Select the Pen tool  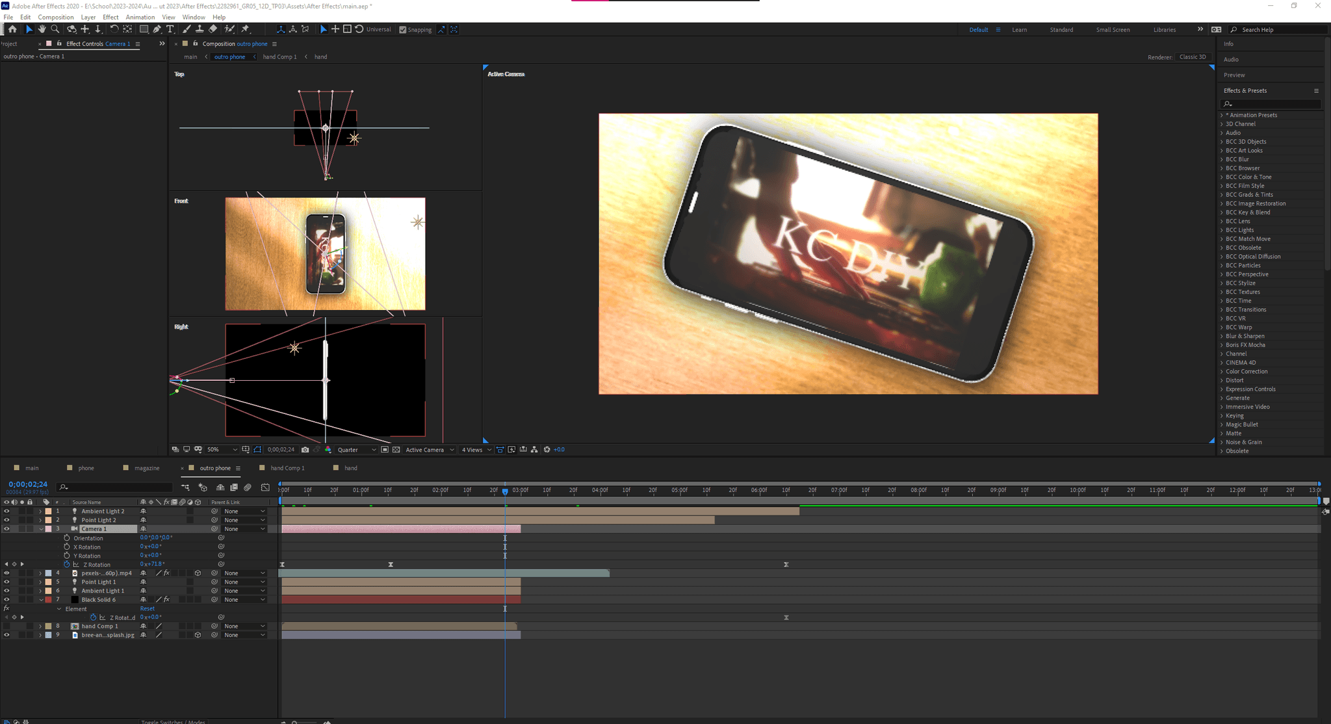(x=157, y=29)
